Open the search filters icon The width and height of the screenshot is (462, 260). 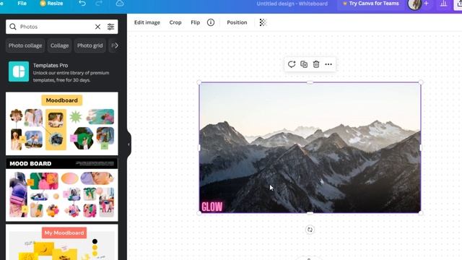click(110, 27)
